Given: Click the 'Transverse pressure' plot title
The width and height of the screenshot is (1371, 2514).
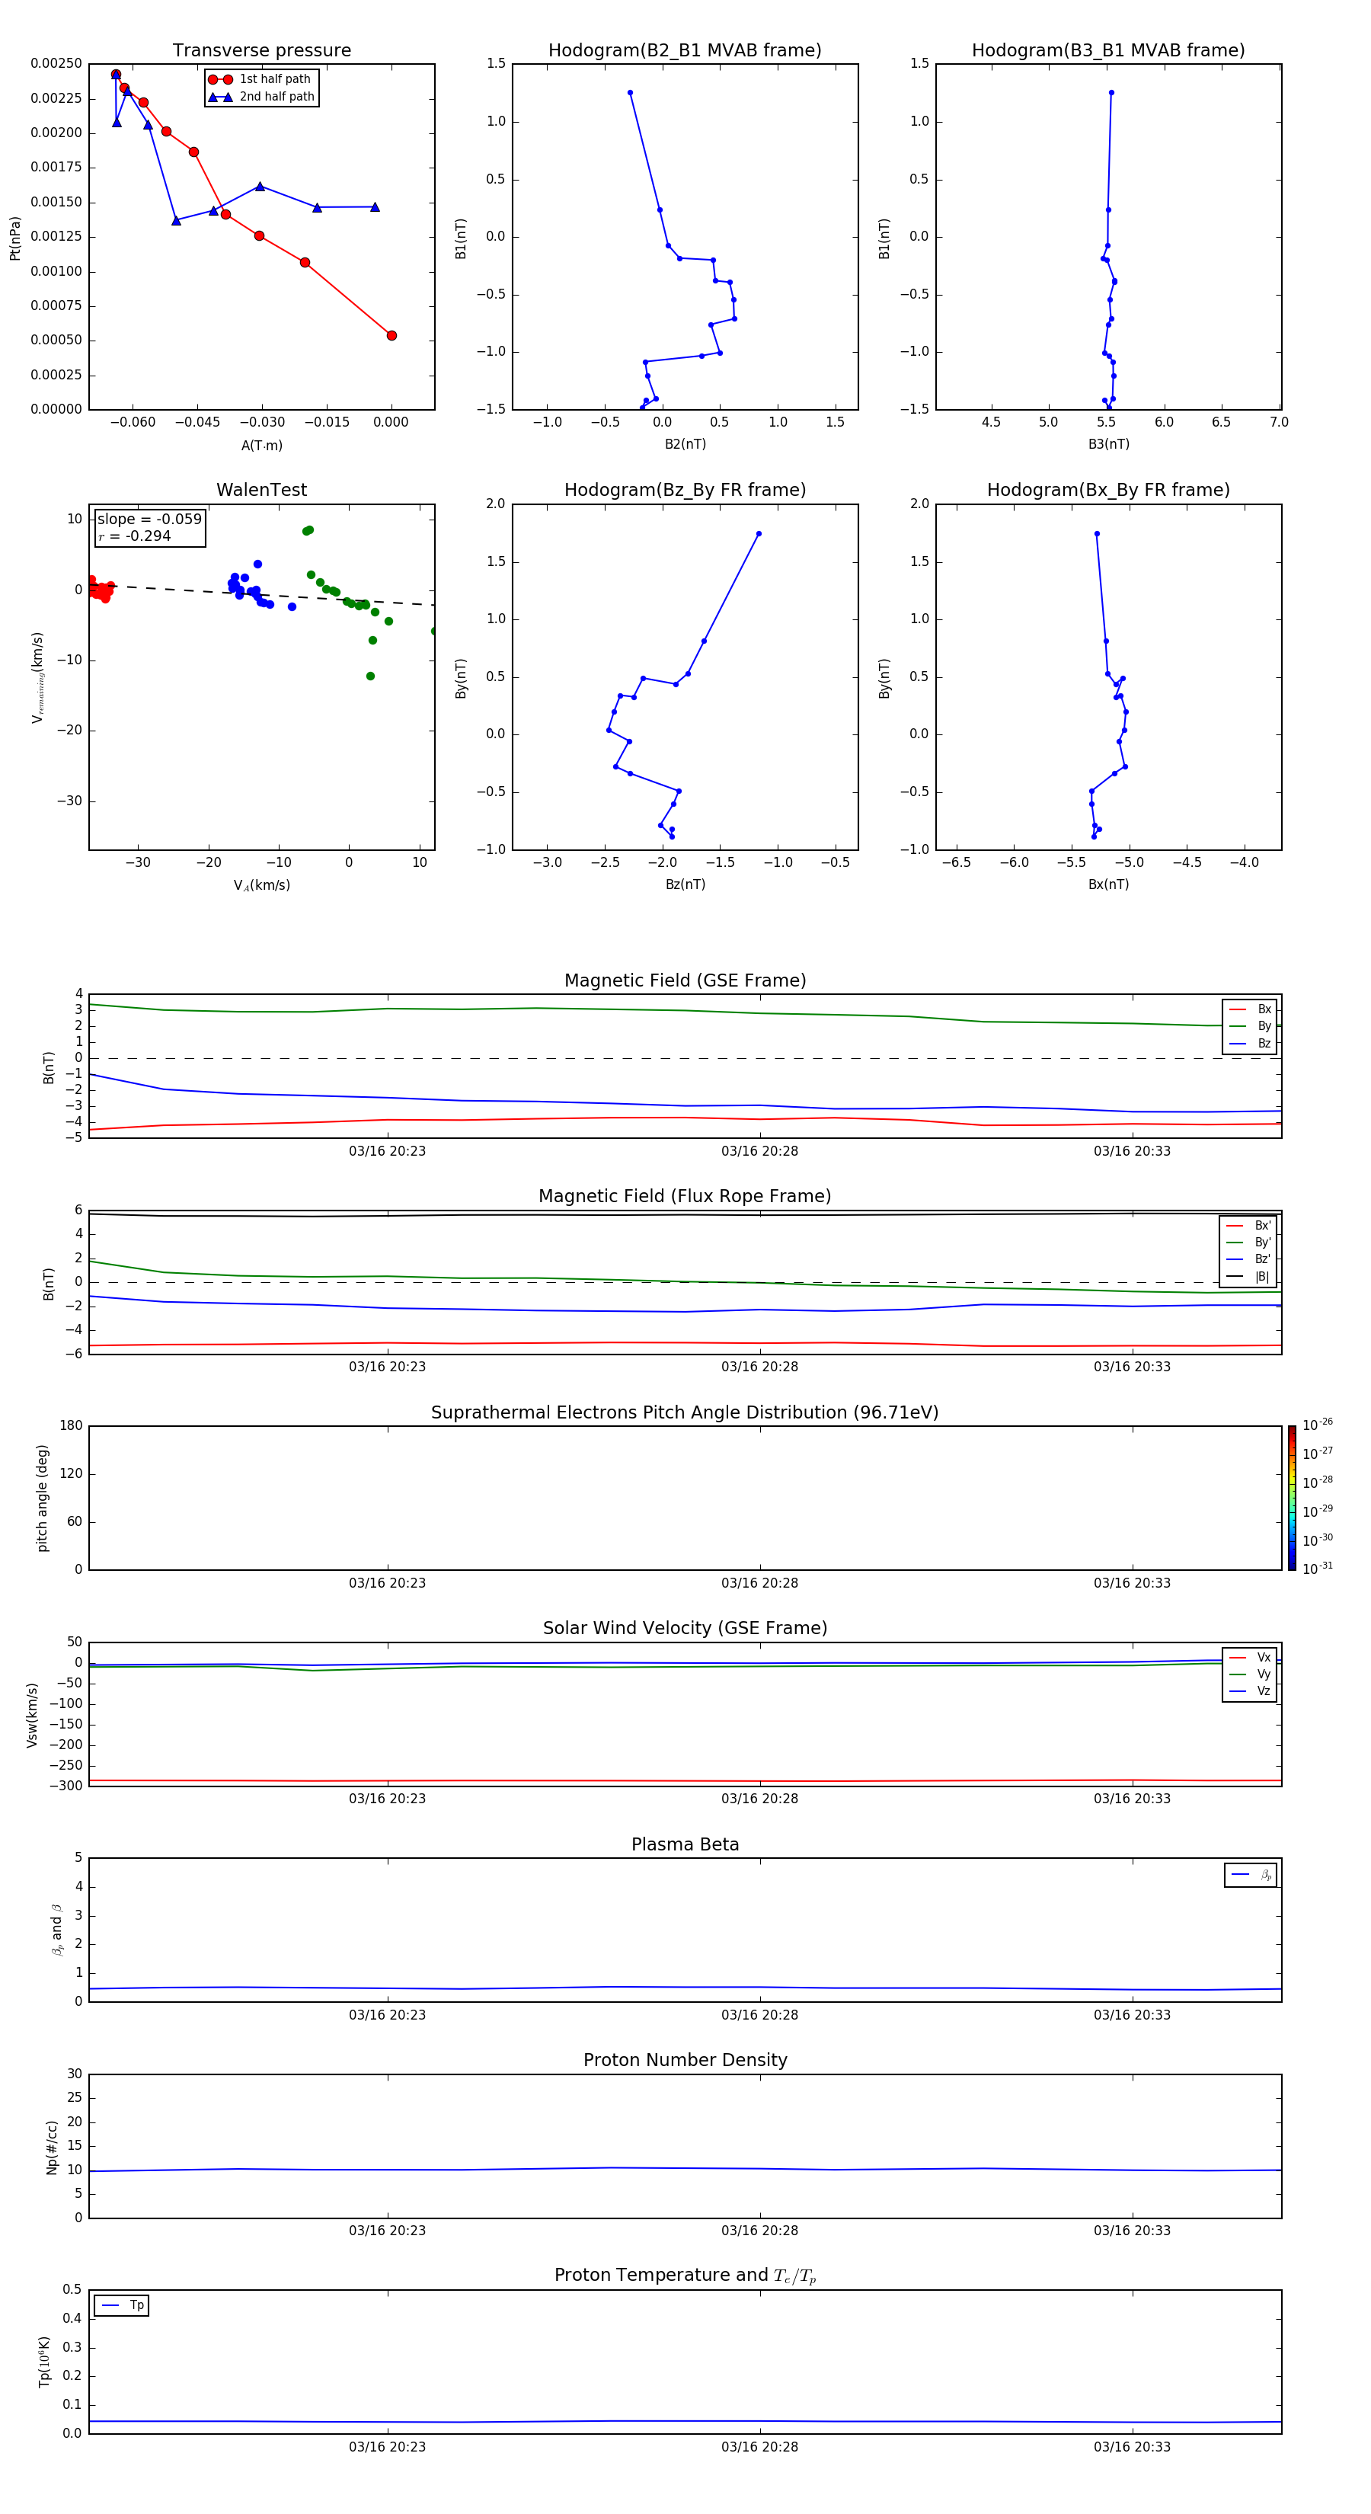Looking at the screenshot, I should click(261, 50).
